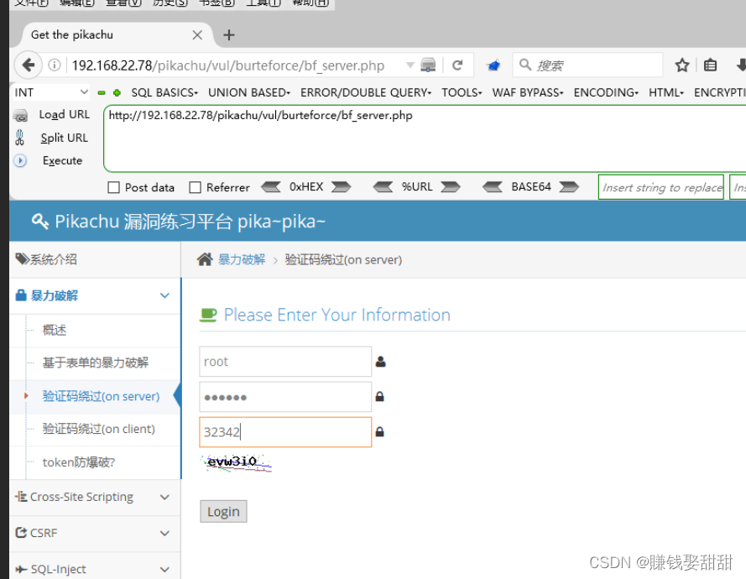Refresh the captcha image evw3i0

[x=237, y=462]
